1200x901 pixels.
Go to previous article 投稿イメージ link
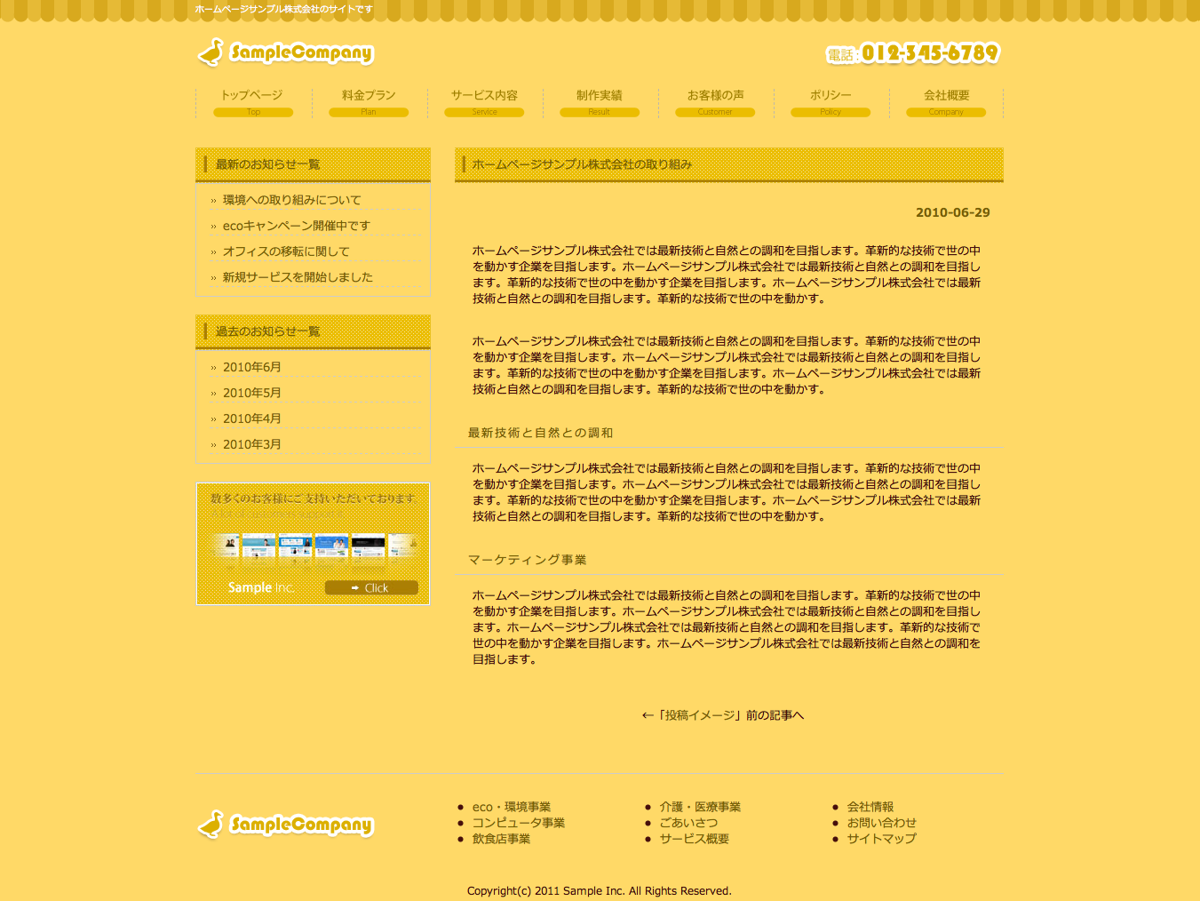point(722,715)
